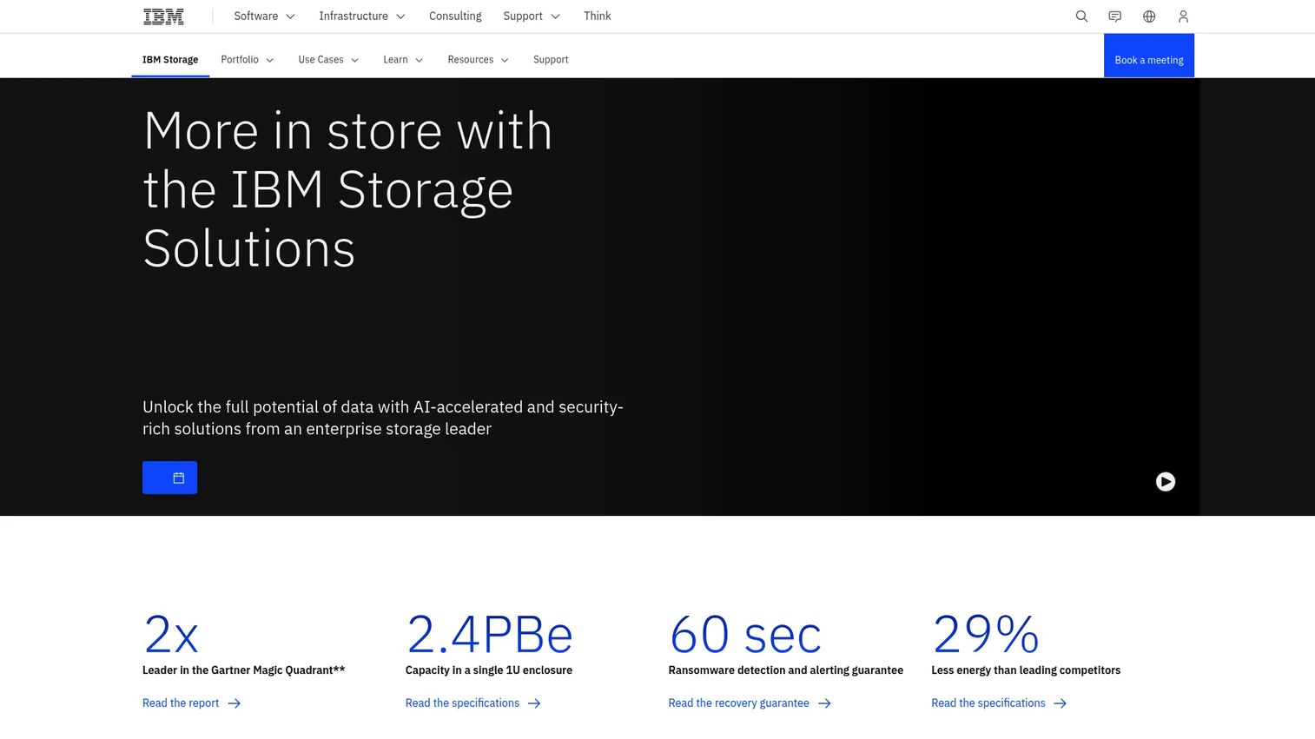This screenshot has width=1315, height=739.
Task: Open the user profile icon
Action: coord(1183,16)
